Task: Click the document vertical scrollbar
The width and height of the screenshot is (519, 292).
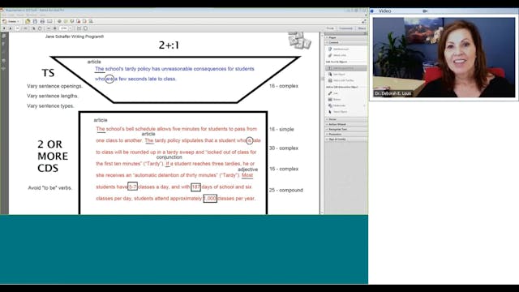Action: [321, 123]
